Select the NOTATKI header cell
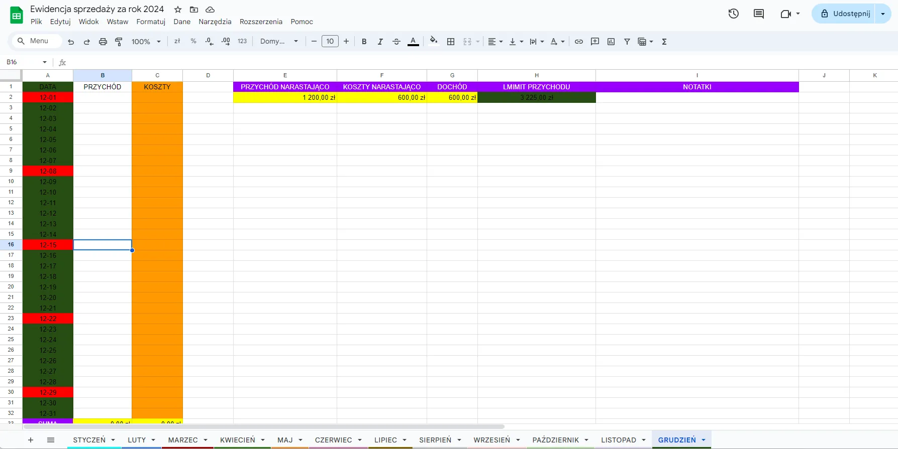This screenshot has width=898, height=449. (x=697, y=87)
